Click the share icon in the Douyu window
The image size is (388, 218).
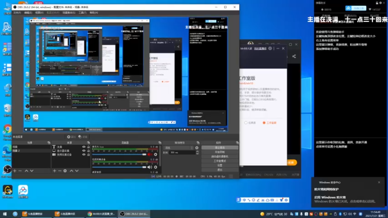294,56
